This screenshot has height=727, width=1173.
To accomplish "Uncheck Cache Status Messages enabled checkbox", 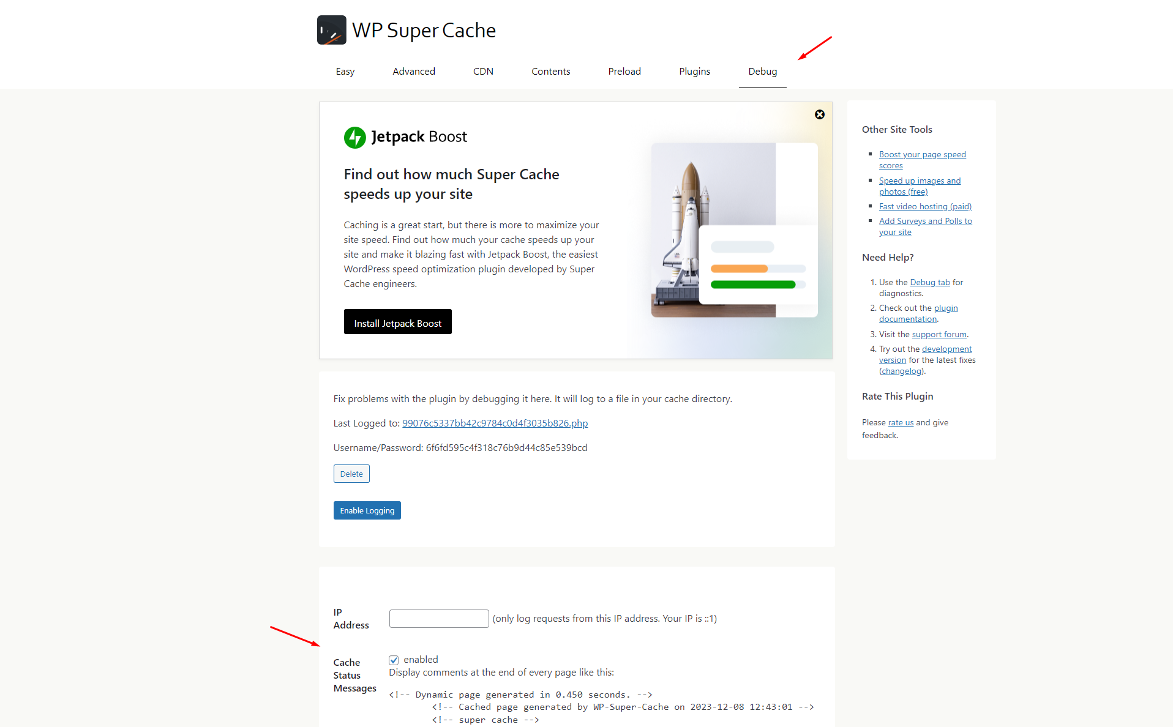I will (394, 660).
